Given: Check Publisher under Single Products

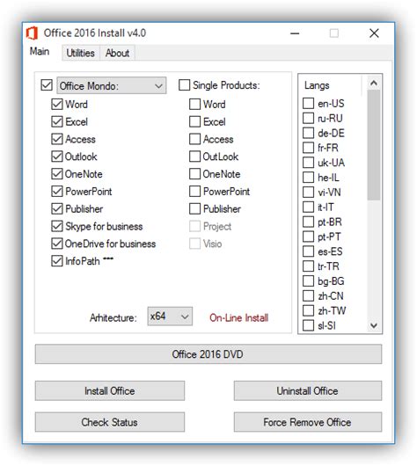Looking at the screenshot, I should click(x=194, y=208).
